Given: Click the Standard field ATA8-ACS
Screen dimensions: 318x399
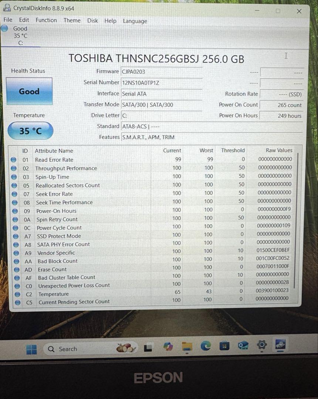Looking at the screenshot, I should [x=212, y=126].
